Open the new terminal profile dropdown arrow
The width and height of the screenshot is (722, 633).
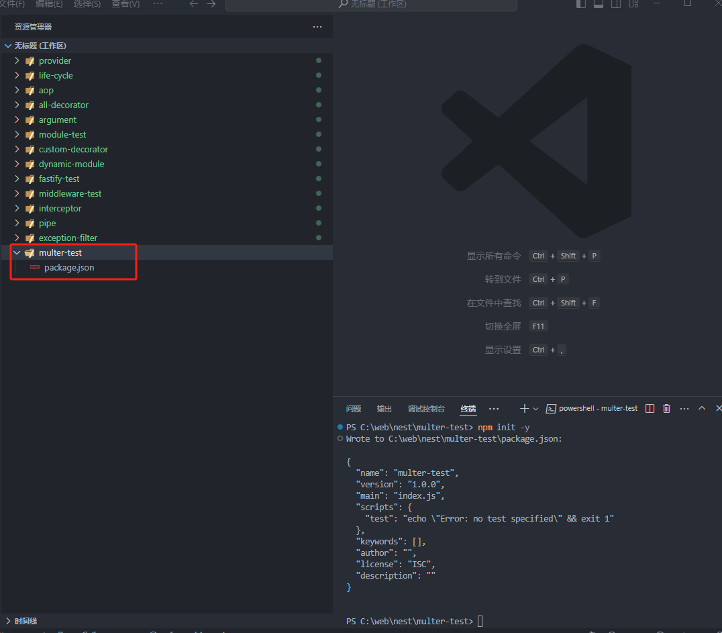[535, 409]
